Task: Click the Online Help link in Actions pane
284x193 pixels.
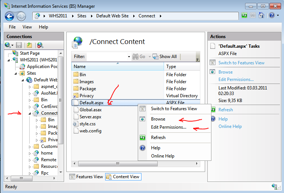Action: point(230,126)
